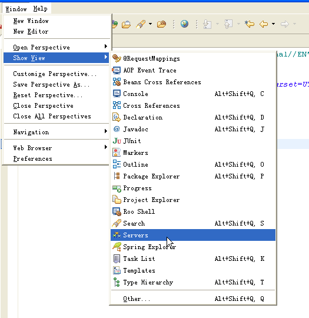The image size is (309, 318).
Task: Click the last edit location toolbar icon
Action: pos(250,24)
